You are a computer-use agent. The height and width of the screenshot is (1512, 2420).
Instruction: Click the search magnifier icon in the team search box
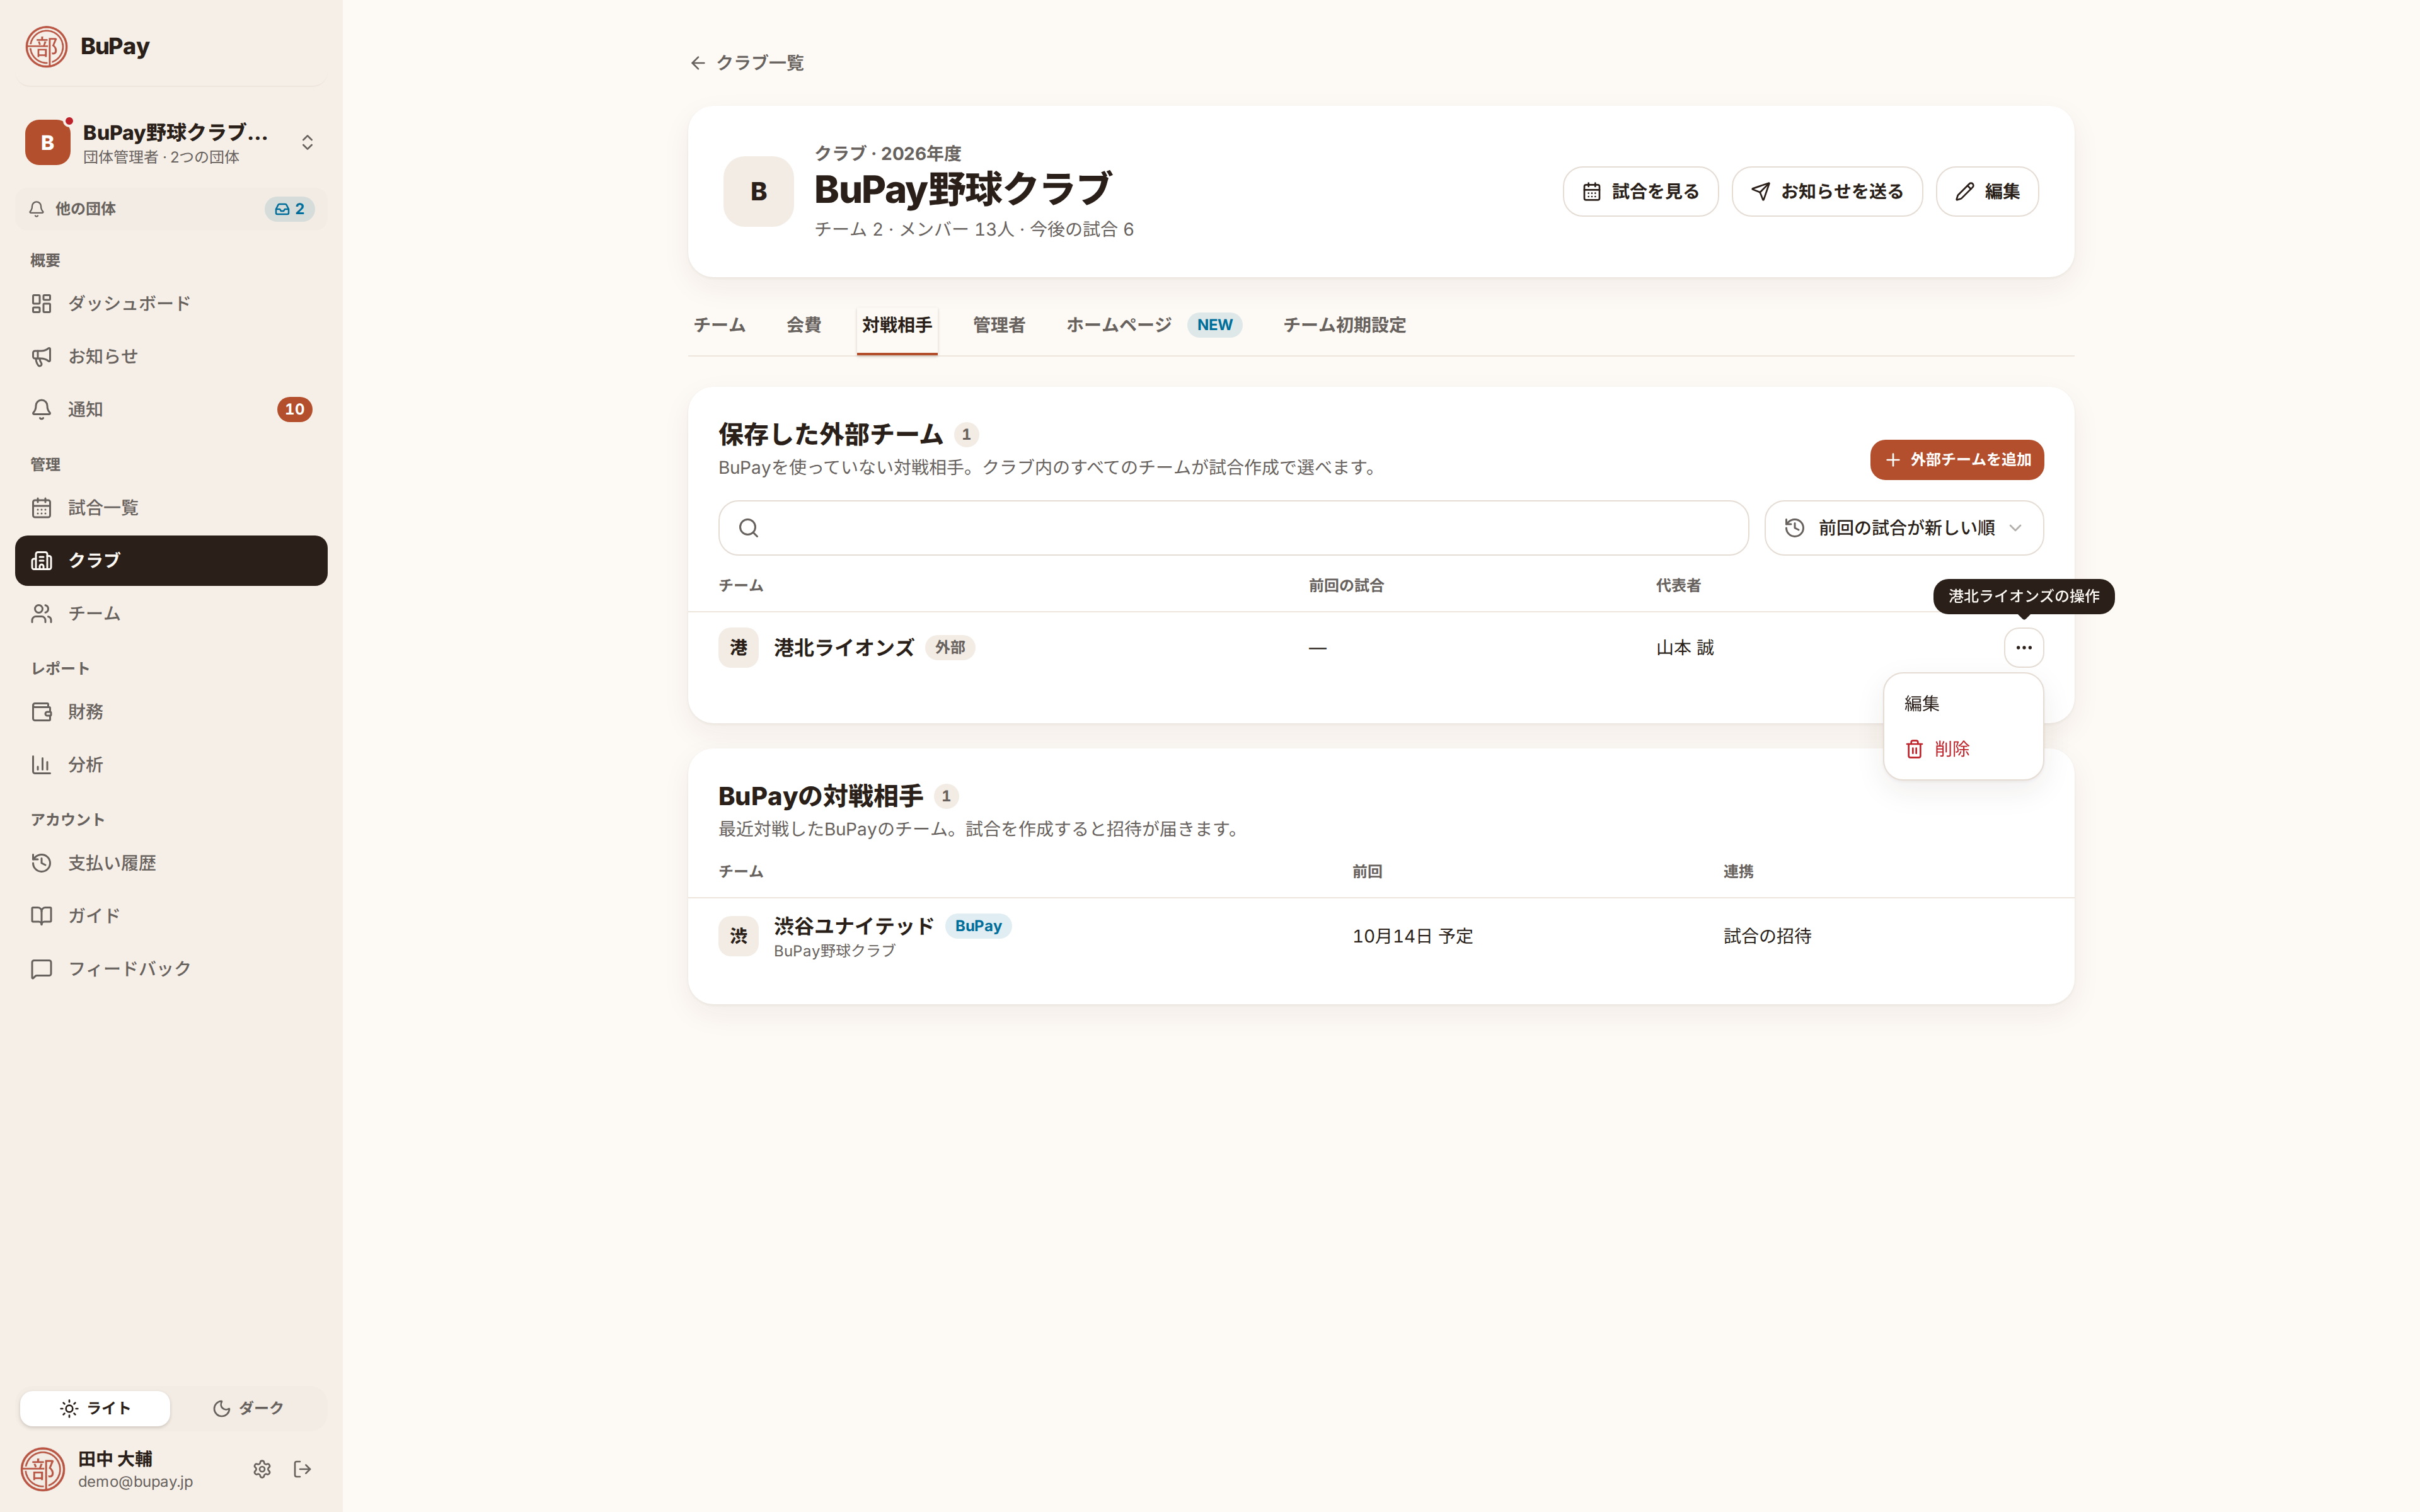point(748,528)
